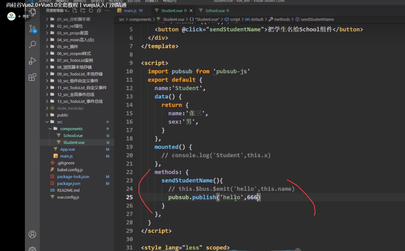Click the script breadcrumb
The image size is (405, 251).
(232, 19)
